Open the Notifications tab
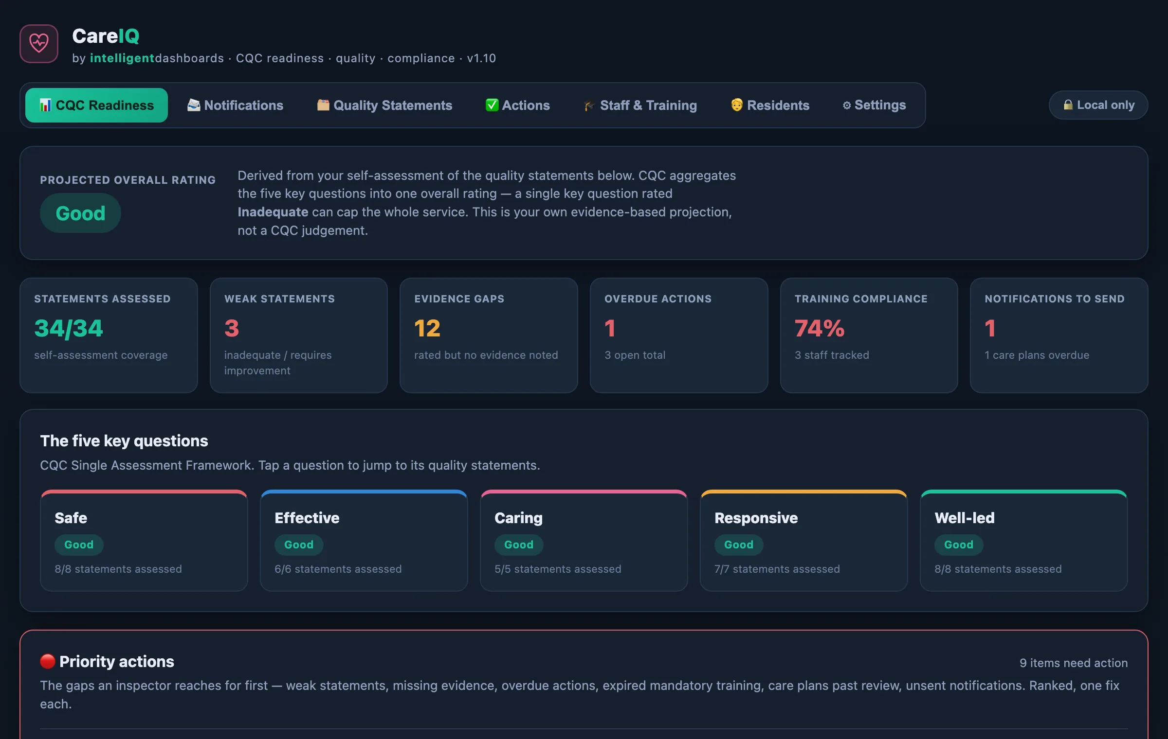Viewport: 1168px width, 739px height. pyautogui.click(x=235, y=105)
